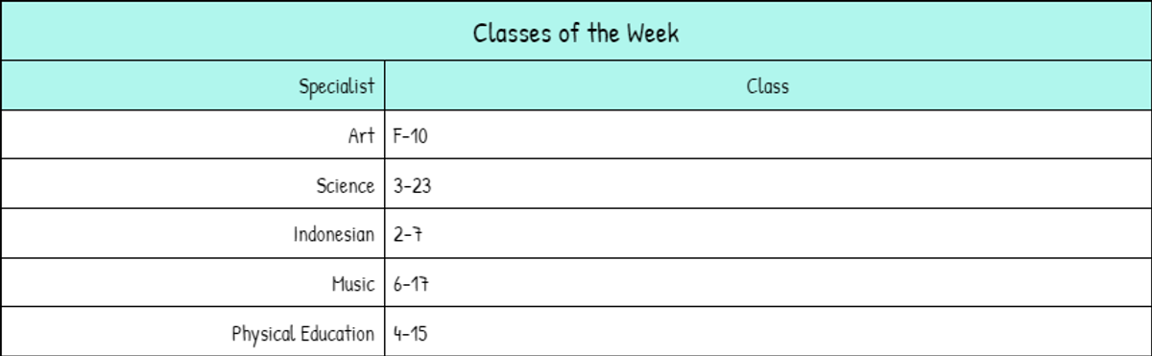Click the 3-23 class value
Screen dimensions: 1152x356
[412, 186]
